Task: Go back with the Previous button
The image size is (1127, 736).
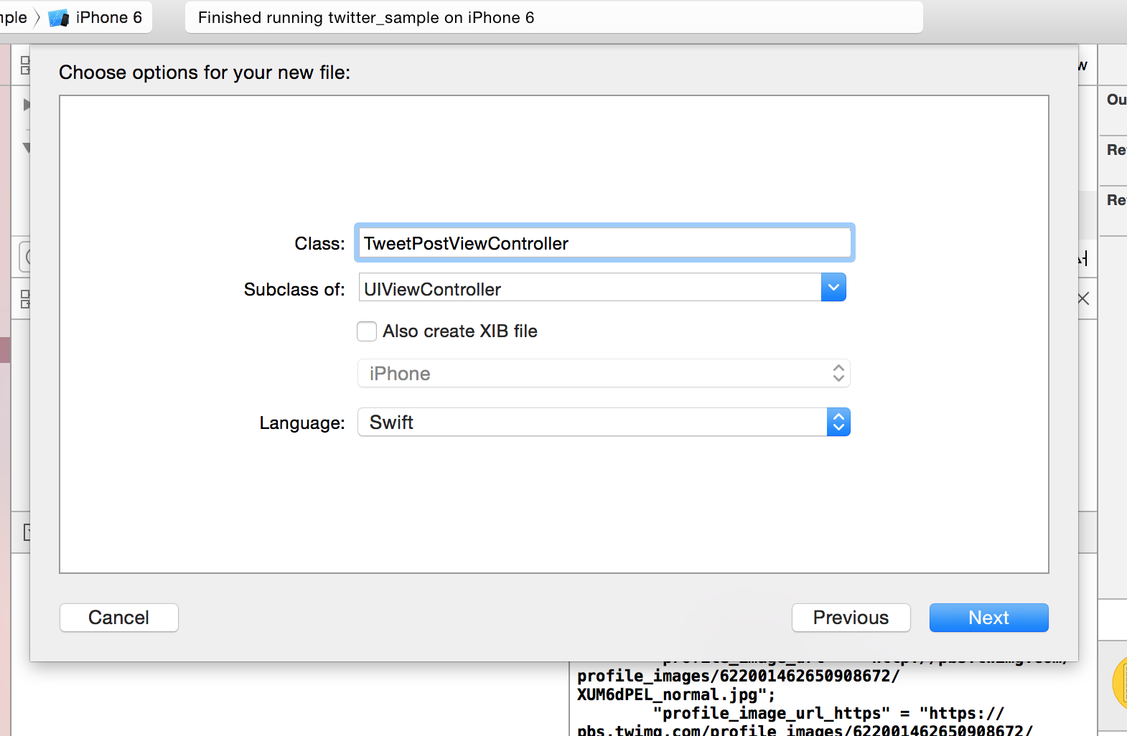Action: click(851, 618)
